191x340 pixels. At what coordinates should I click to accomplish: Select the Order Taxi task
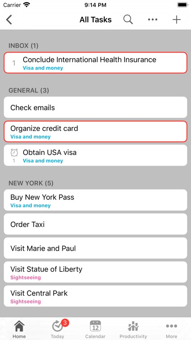[95, 224]
